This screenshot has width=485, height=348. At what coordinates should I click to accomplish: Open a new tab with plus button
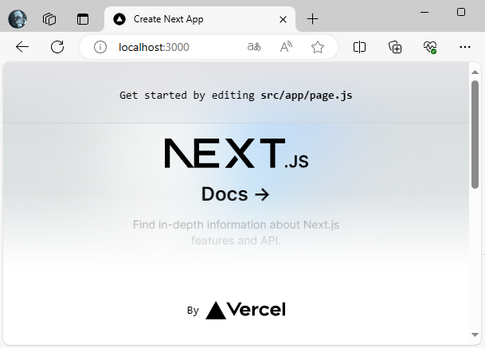[312, 19]
